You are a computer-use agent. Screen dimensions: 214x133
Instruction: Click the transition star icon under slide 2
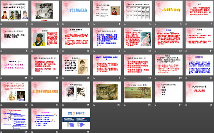[32, 24]
